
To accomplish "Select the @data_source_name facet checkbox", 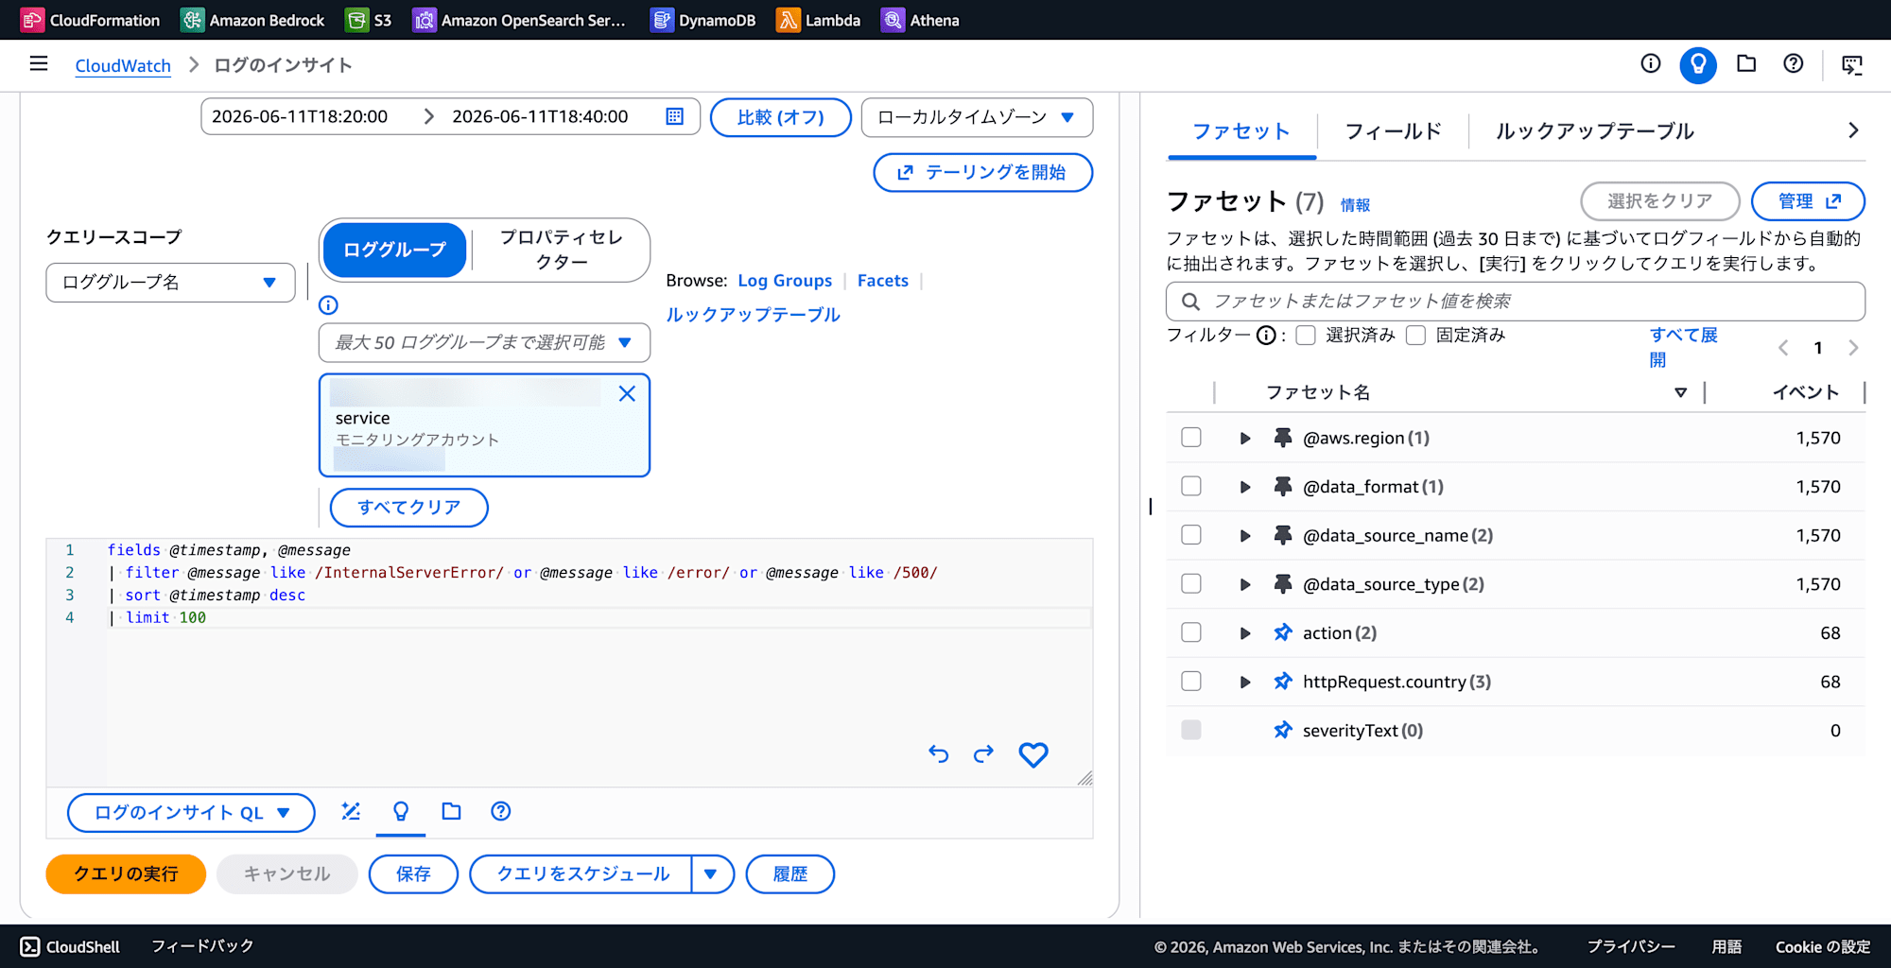I will click(1191, 535).
